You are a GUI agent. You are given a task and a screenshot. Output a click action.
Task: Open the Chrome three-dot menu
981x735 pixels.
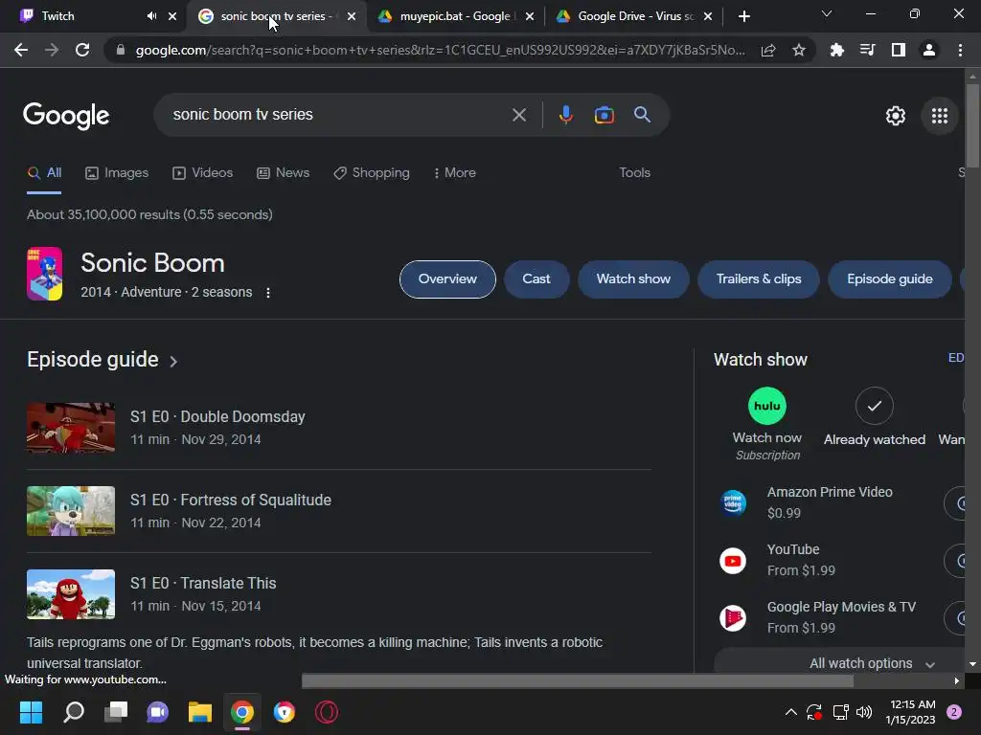[x=960, y=50]
